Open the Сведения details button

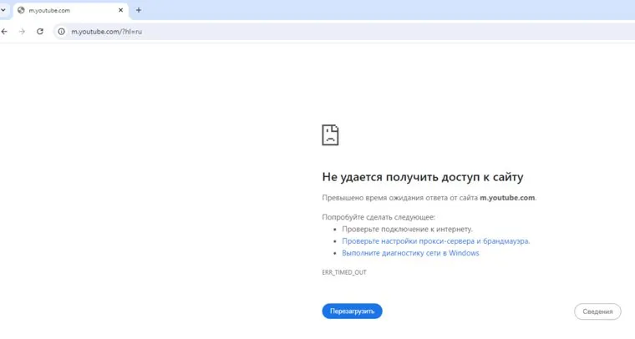[x=597, y=311]
